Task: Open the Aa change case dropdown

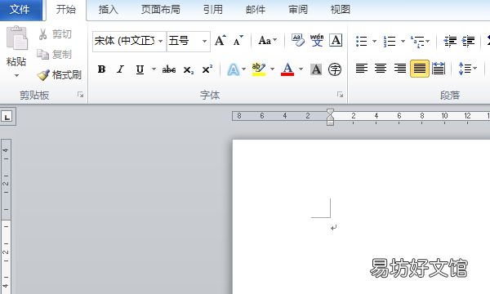Action: click(x=268, y=41)
